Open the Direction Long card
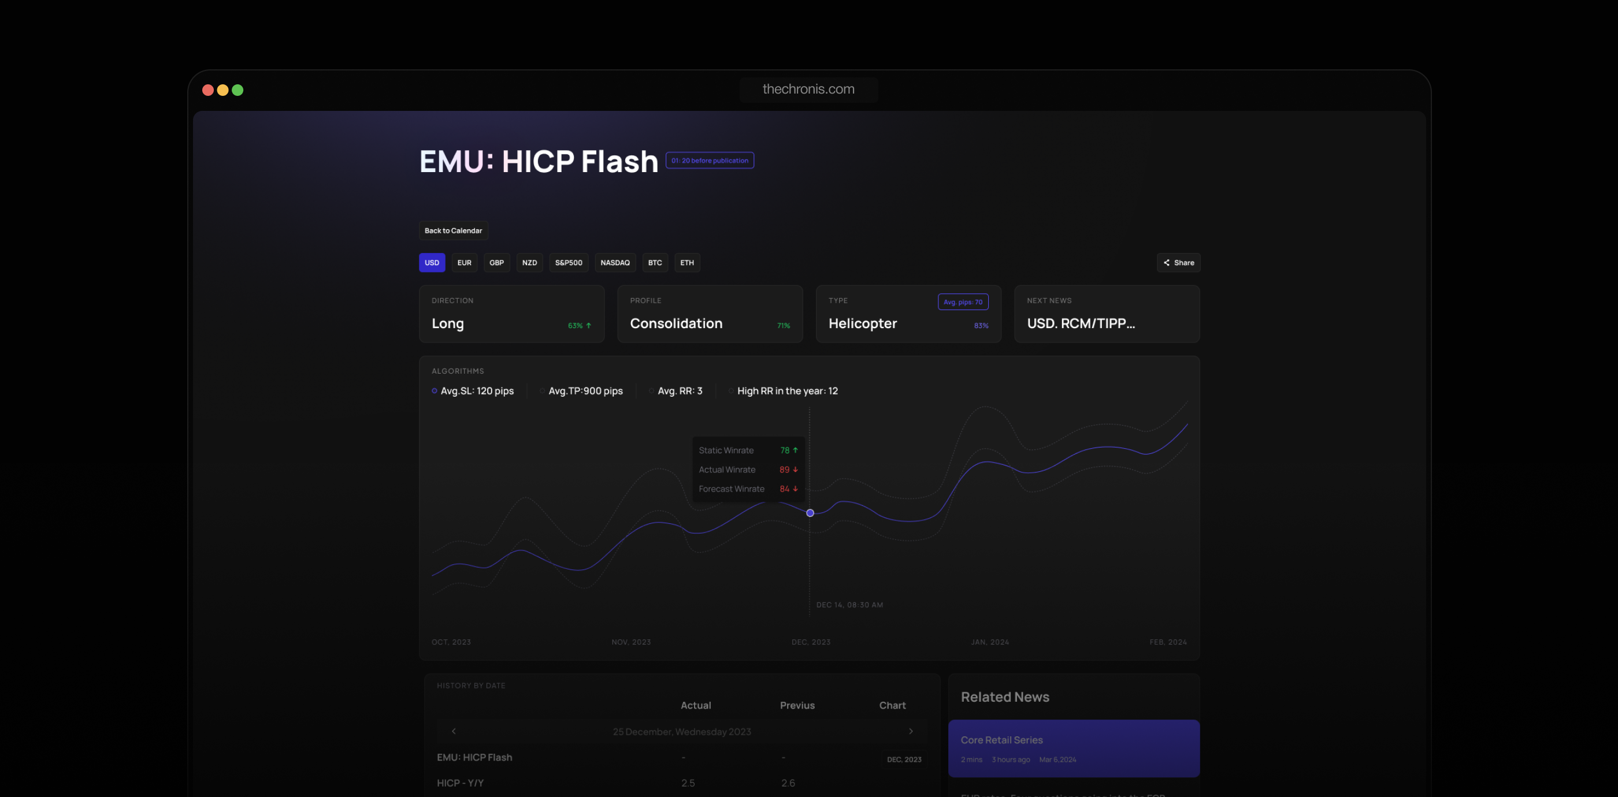Viewport: 1618px width, 797px height. point(511,314)
